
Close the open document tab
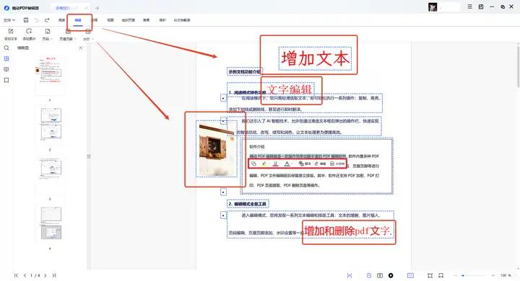coord(87,8)
